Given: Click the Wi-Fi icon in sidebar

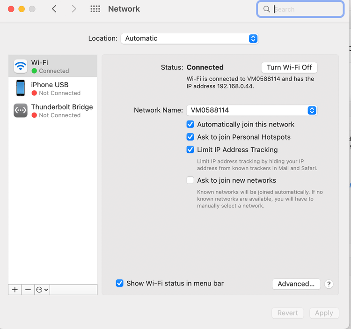Looking at the screenshot, I should coord(21,66).
